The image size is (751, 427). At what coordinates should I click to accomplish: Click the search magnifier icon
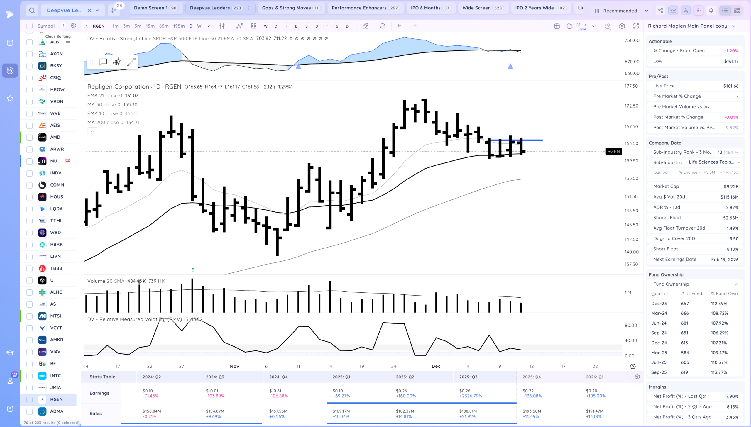(x=32, y=11)
